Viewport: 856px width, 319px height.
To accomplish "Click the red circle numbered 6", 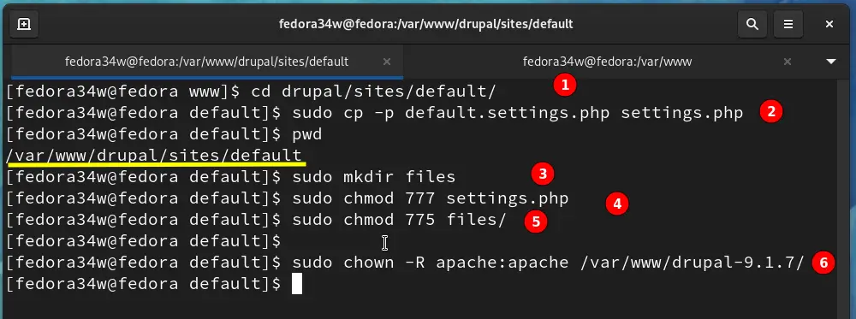I will 823,263.
